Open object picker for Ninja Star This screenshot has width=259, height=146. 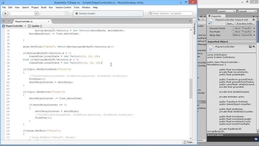tap(254, 35)
